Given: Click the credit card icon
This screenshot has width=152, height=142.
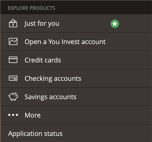Looking at the screenshot, I should coord(13,60).
